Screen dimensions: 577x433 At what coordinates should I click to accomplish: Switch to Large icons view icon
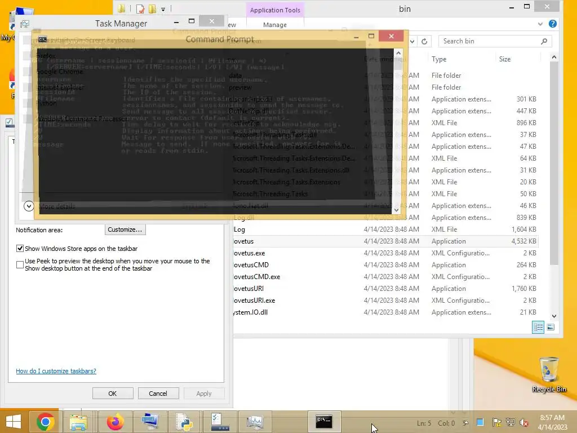coord(551,327)
